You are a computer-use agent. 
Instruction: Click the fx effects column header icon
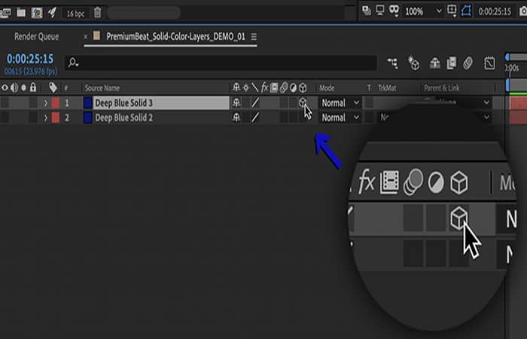click(264, 88)
